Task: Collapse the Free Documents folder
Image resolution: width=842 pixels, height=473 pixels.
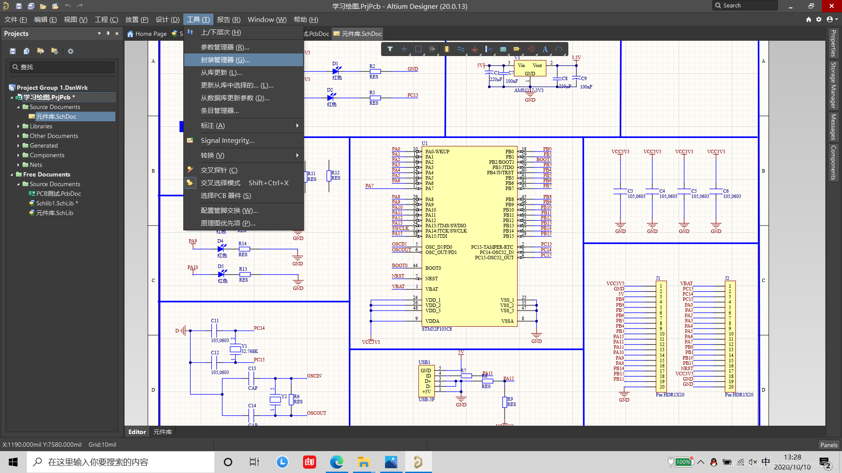Action: [12, 174]
